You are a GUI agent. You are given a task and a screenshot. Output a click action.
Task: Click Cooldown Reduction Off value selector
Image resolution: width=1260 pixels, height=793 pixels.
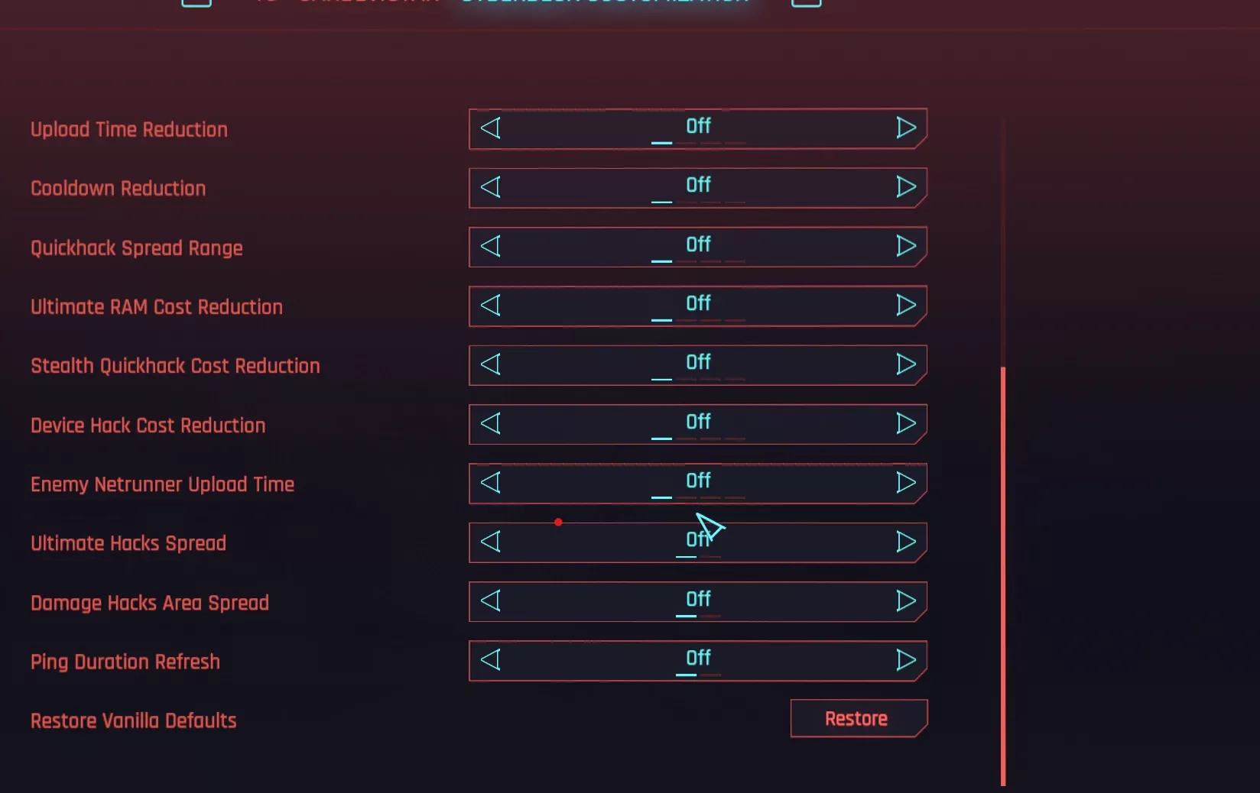(698, 187)
